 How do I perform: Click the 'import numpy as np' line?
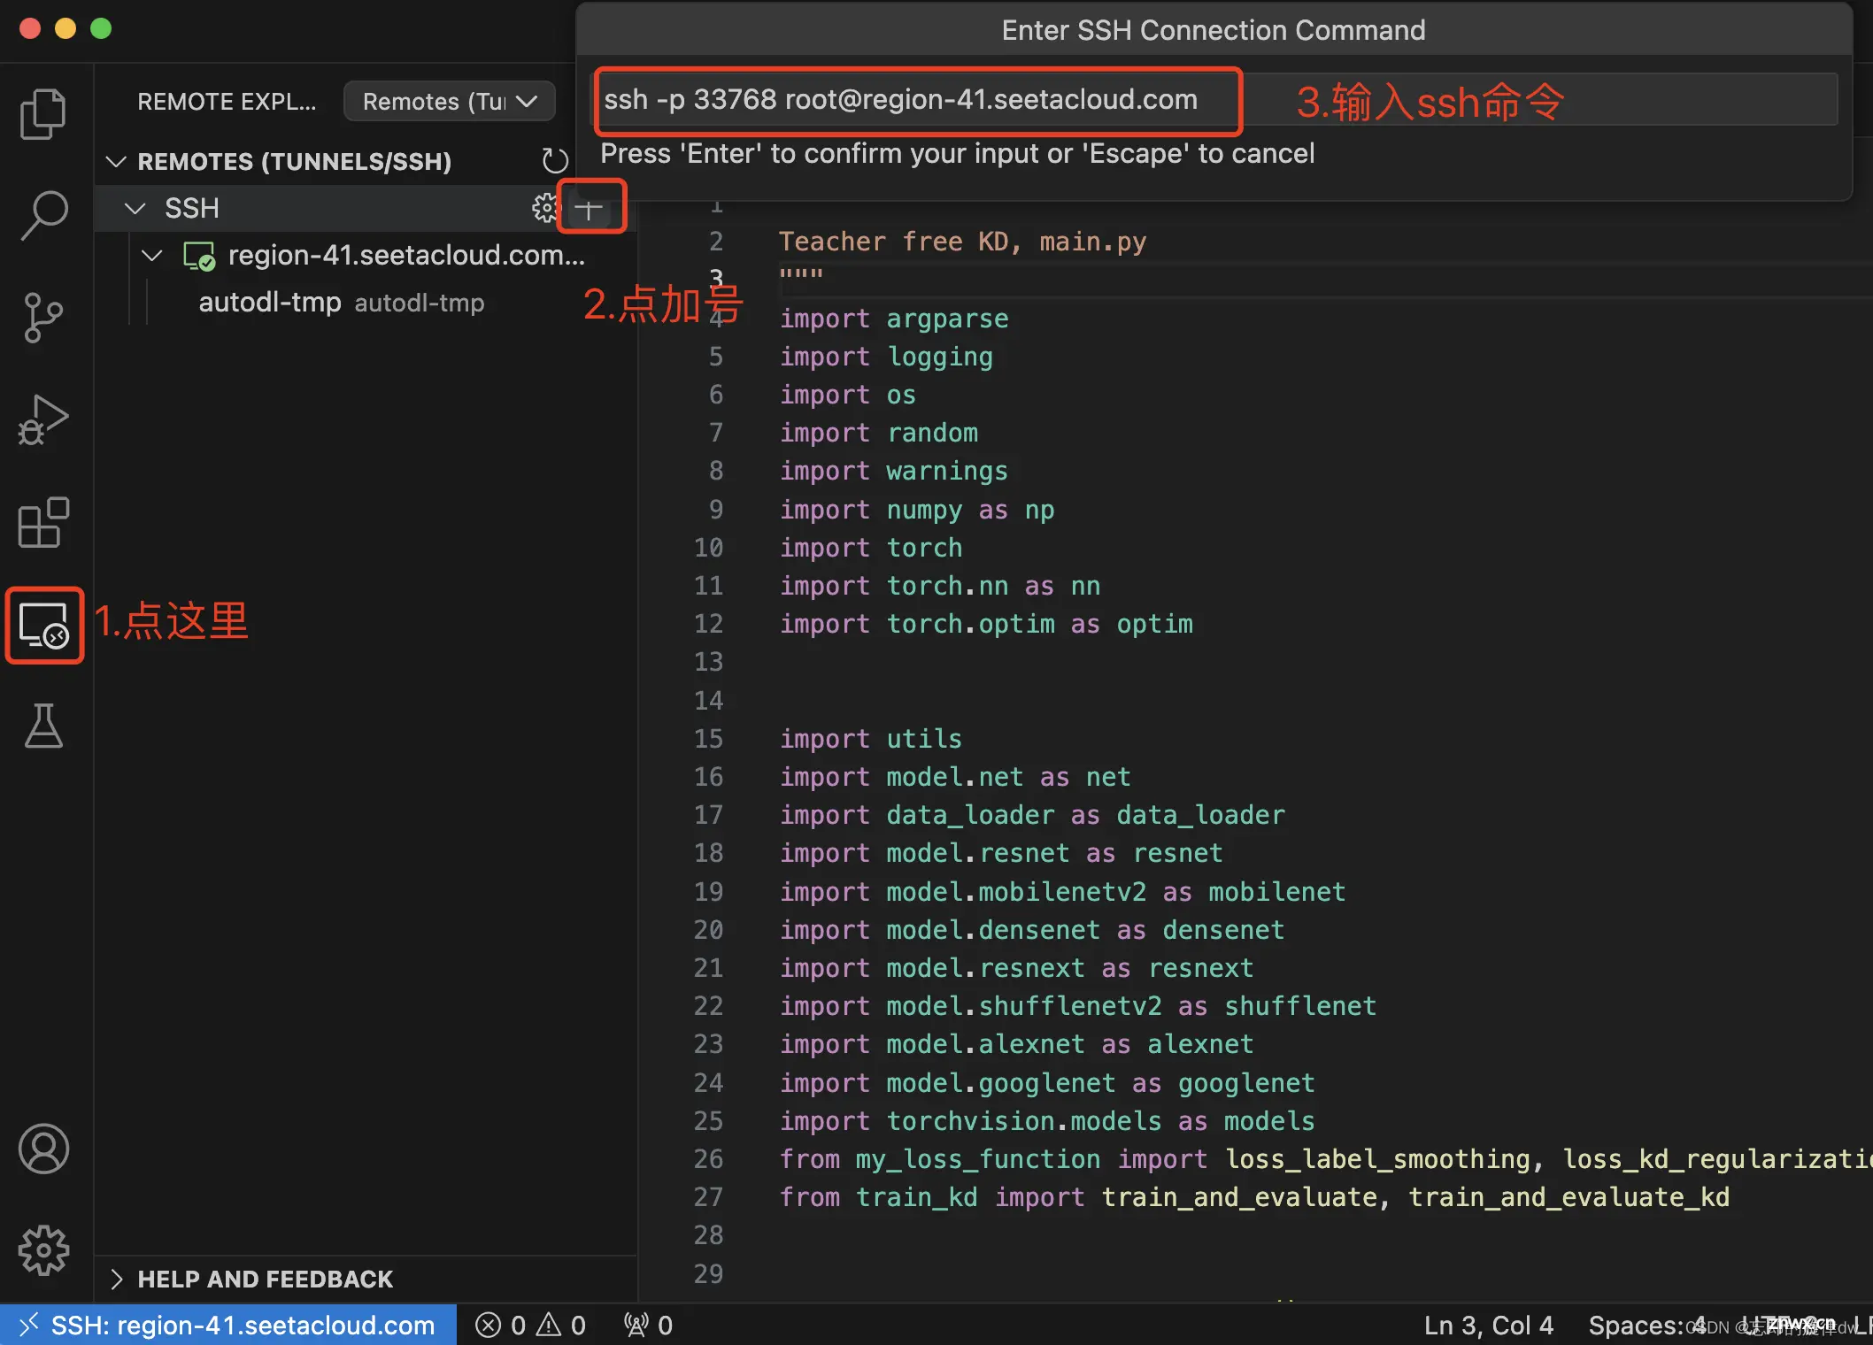[916, 510]
